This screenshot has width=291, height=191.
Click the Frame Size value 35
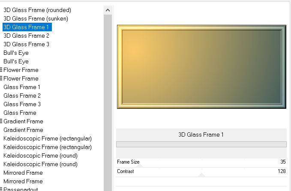282,161
